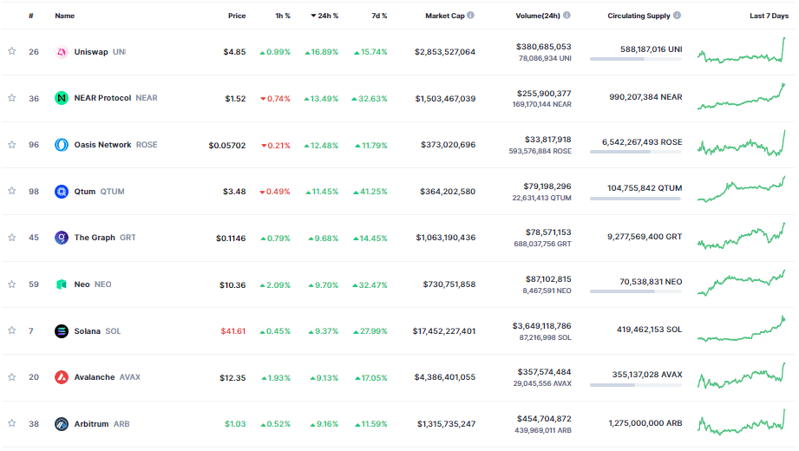Click the Neo coin logo

(x=61, y=284)
